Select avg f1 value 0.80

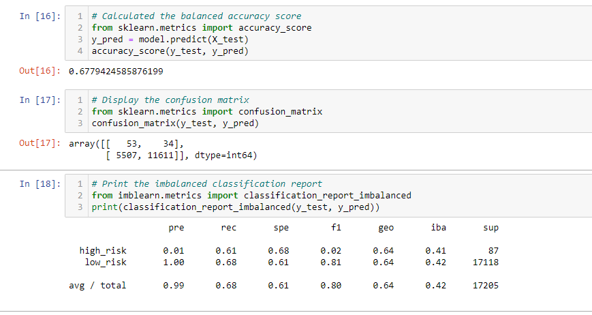point(330,286)
